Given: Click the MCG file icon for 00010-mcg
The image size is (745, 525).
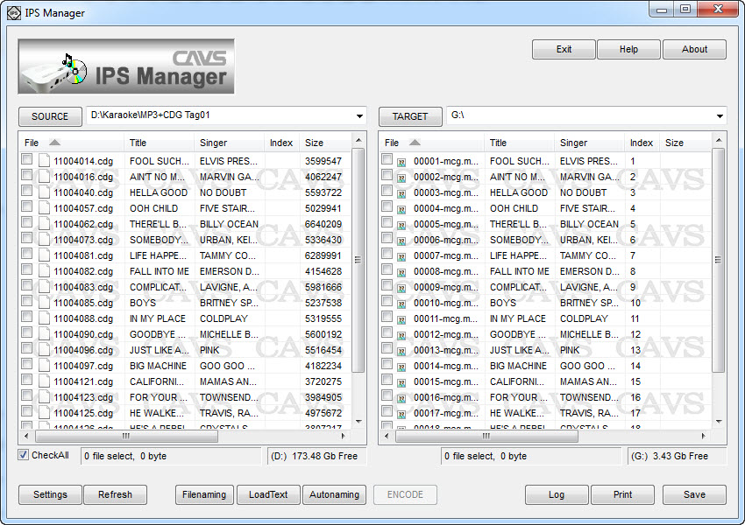Looking at the screenshot, I should point(402,304).
